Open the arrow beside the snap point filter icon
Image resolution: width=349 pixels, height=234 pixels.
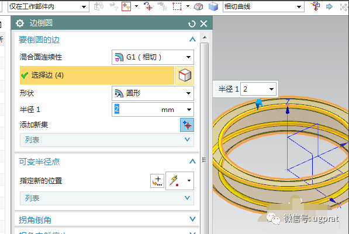coord(136,6)
